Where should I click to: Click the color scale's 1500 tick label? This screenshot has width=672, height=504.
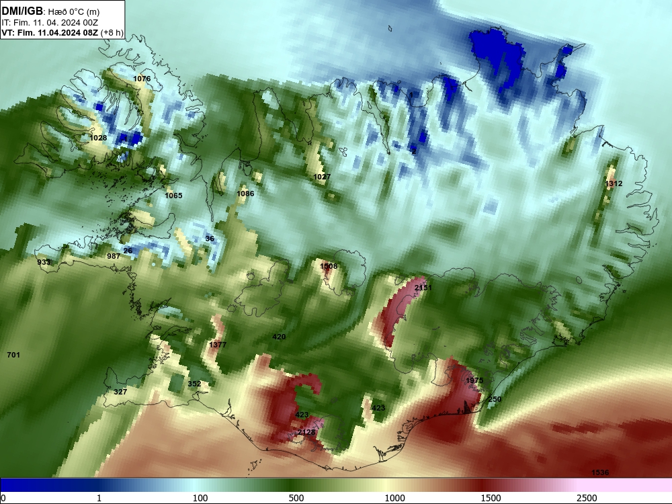[x=491, y=498]
